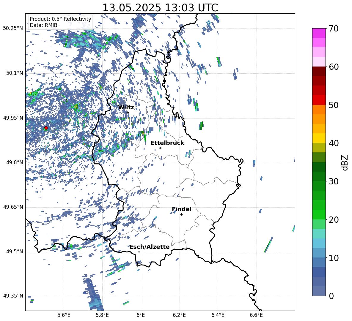Click the 70 value on the colorbar
This screenshot has width=352, height=321.
click(334, 29)
